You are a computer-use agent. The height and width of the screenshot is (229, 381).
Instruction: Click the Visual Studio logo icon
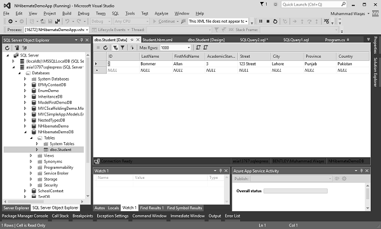pyautogui.click(x=7, y=5)
